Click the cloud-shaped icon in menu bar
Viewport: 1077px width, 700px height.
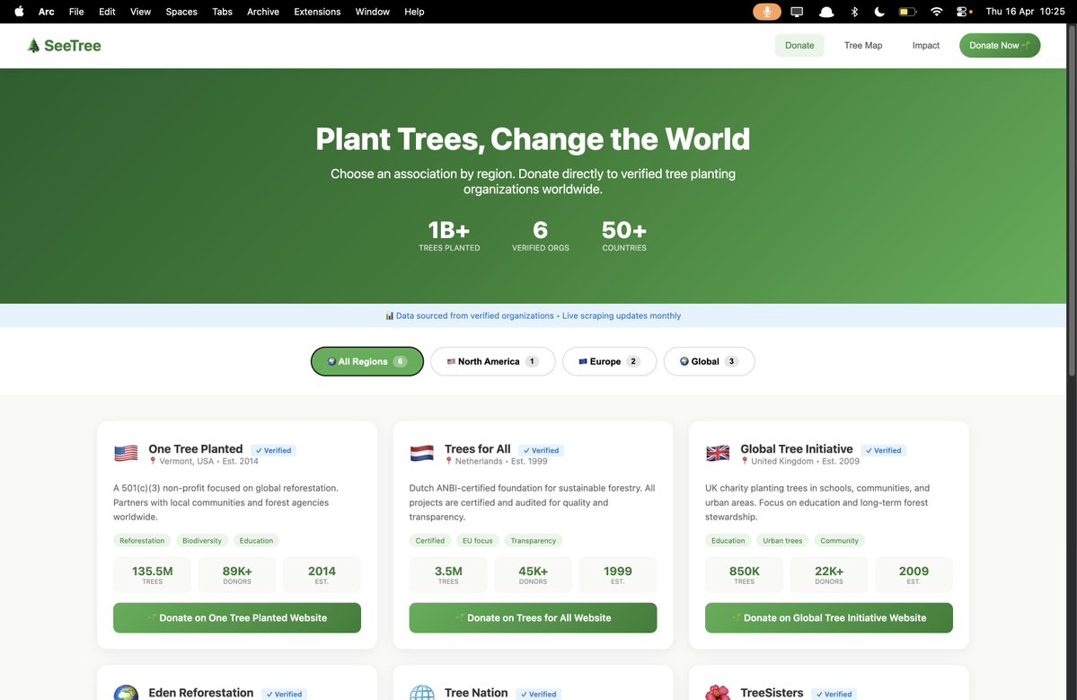(x=826, y=12)
